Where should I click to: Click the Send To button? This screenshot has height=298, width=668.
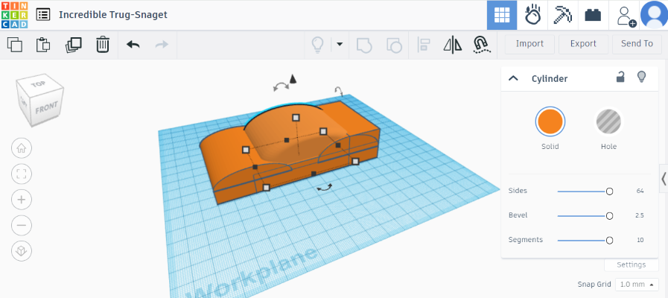tap(637, 44)
